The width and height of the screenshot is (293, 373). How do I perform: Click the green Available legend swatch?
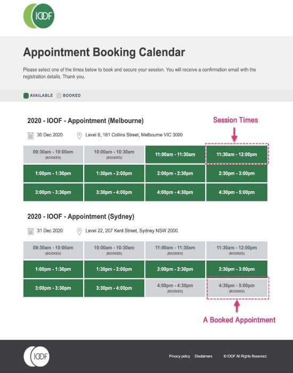click(x=26, y=95)
